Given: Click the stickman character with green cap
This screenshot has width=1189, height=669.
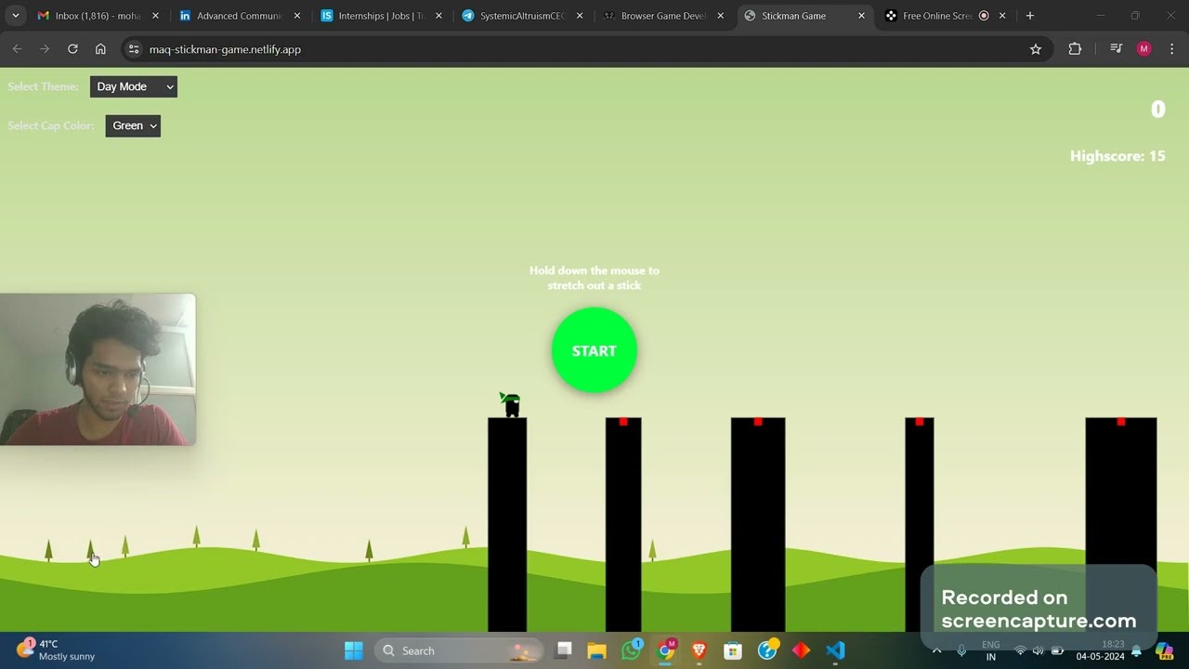Looking at the screenshot, I should pos(510,404).
